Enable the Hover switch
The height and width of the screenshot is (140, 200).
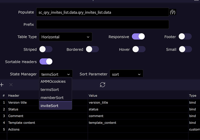click(x=139, y=49)
